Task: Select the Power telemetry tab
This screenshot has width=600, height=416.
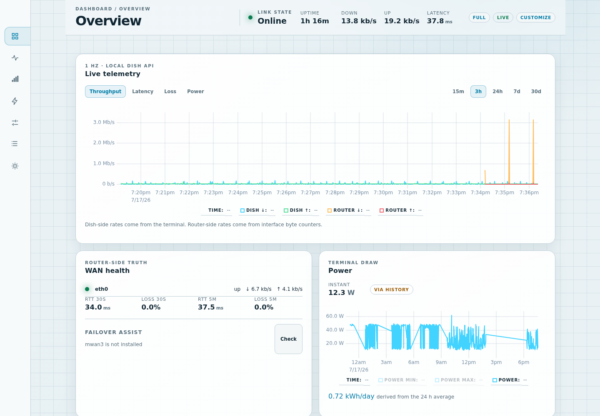Action: pyautogui.click(x=195, y=92)
